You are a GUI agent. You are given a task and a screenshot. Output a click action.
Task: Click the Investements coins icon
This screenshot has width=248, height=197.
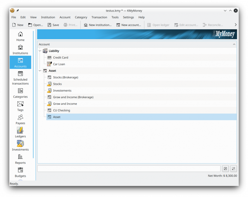coord(49,90)
